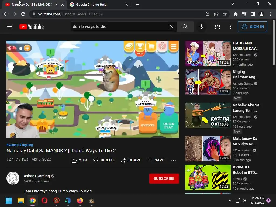Bookmark this tab with star
The width and height of the screenshot is (276, 207).
[225, 14]
